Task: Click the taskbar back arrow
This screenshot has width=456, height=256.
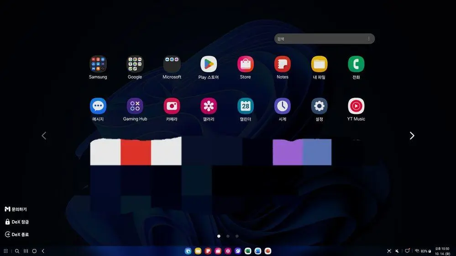Action: pyautogui.click(x=43, y=251)
